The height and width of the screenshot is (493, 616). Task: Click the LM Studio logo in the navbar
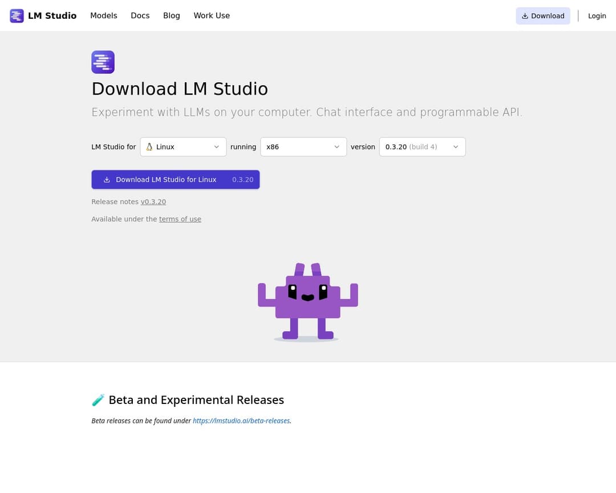[x=17, y=15]
